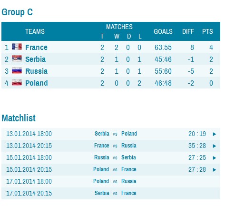Click the Poland flag icon
The height and width of the screenshot is (206, 225).
coord(17,82)
